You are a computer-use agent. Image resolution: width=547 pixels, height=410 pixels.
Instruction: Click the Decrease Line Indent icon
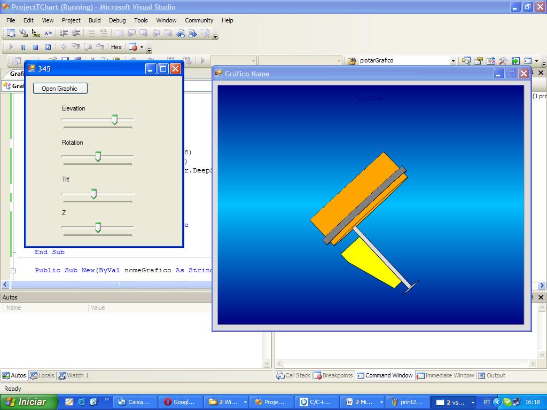point(64,33)
